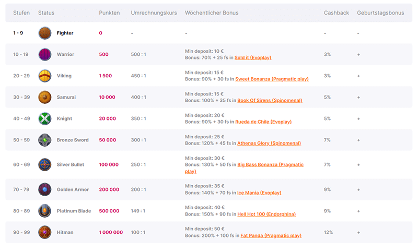Open Big Bass Bonanza link
The image size is (418, 250).
[270, 165]
